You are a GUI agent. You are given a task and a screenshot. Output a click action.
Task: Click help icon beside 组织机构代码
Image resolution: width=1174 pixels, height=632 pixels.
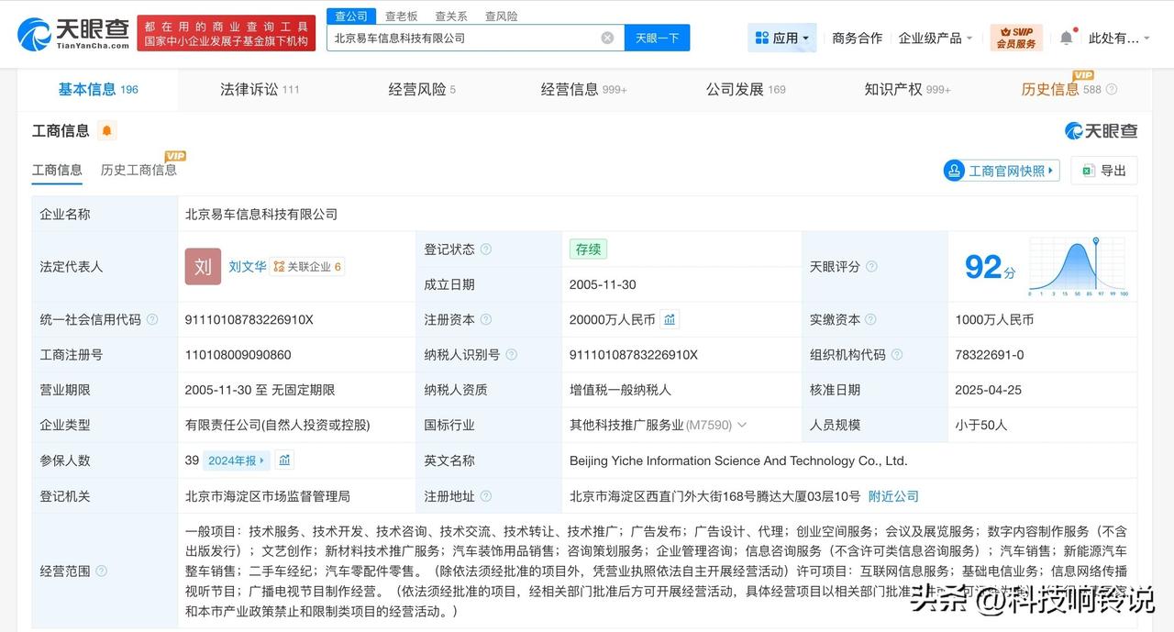click(x=897, y=355)
